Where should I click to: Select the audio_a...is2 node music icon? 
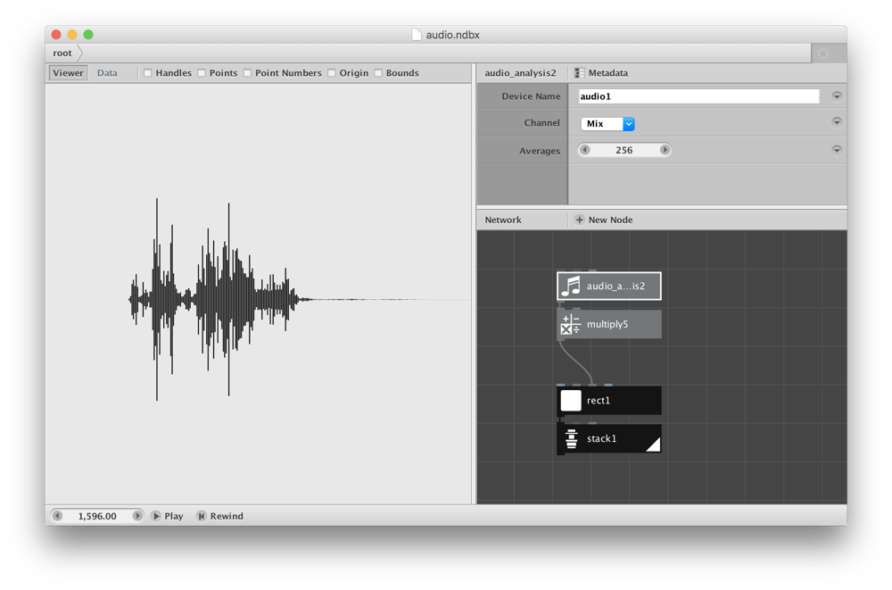tap(571, 286)
